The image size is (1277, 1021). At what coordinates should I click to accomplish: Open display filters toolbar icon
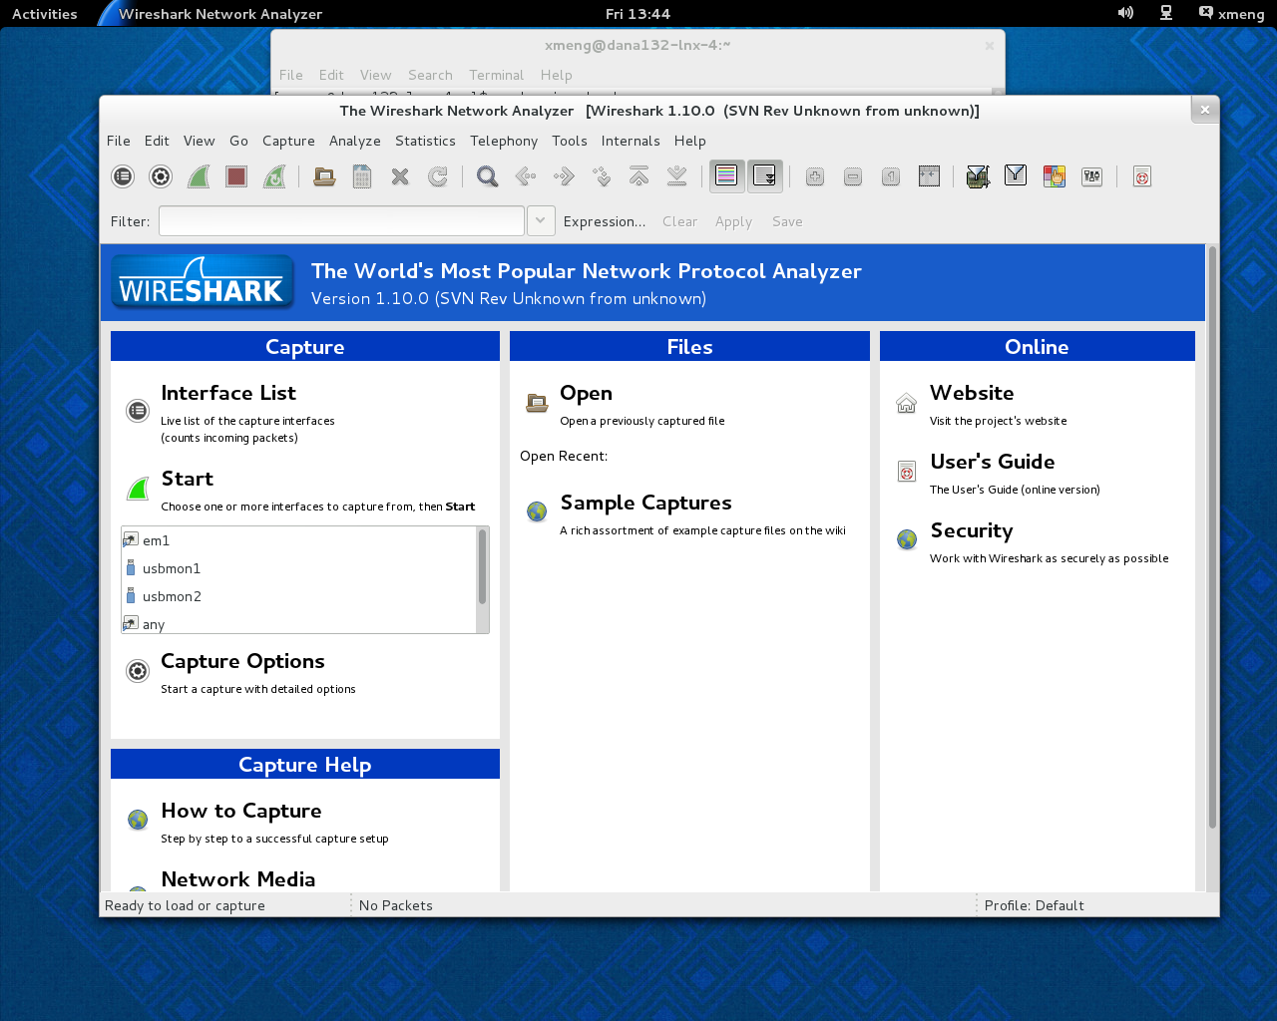point(1016,176)
